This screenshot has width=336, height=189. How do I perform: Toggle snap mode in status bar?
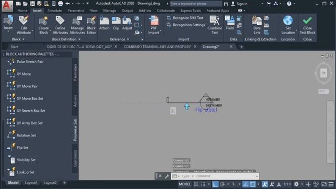tap(203, 184)
